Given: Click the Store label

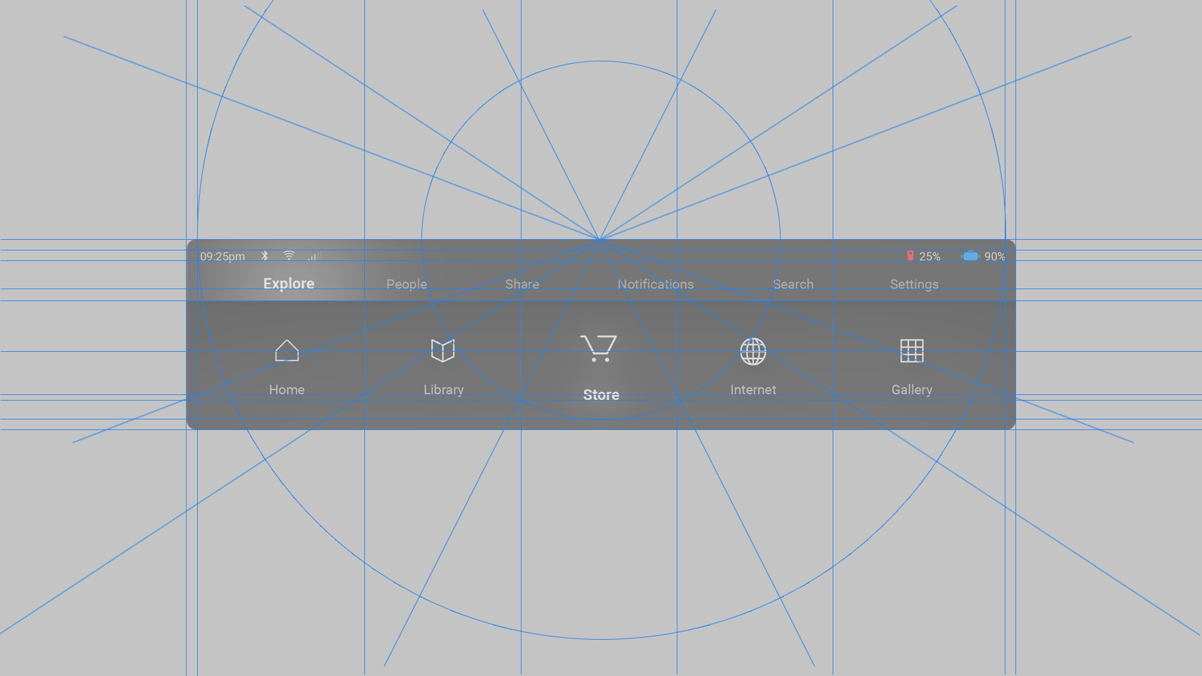Looking at the screenshot, I should tap(601, 395).
